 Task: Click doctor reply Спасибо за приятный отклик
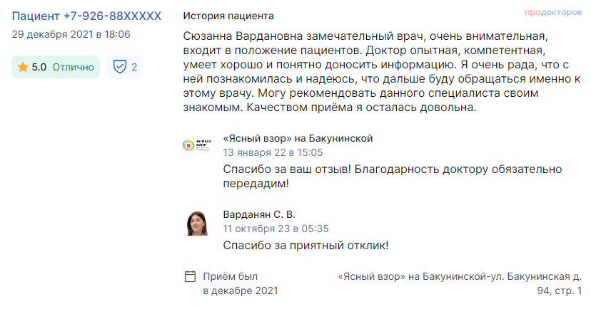coord(305,246)
